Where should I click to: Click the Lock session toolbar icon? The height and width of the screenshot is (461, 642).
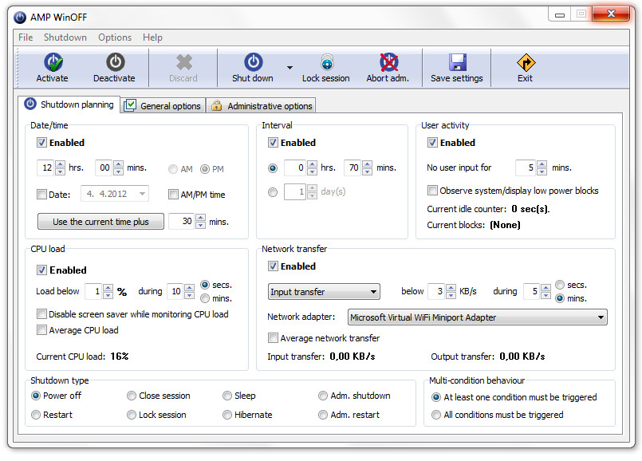coord(326,63)
